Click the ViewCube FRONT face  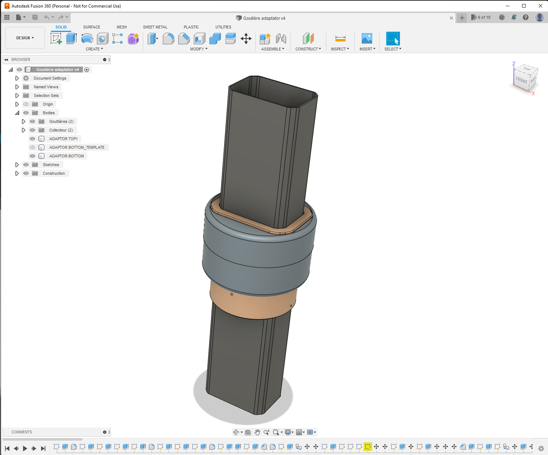click(521, 80)
